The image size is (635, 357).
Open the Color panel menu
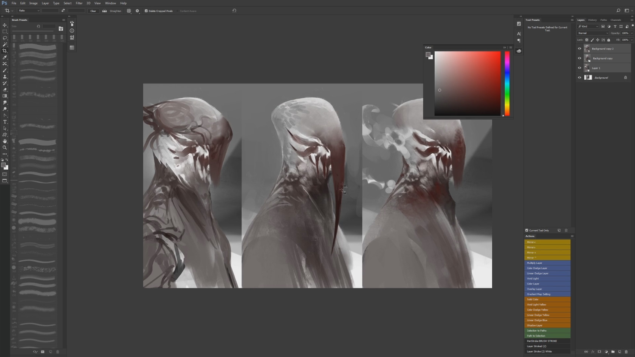[x=511, y=48]
